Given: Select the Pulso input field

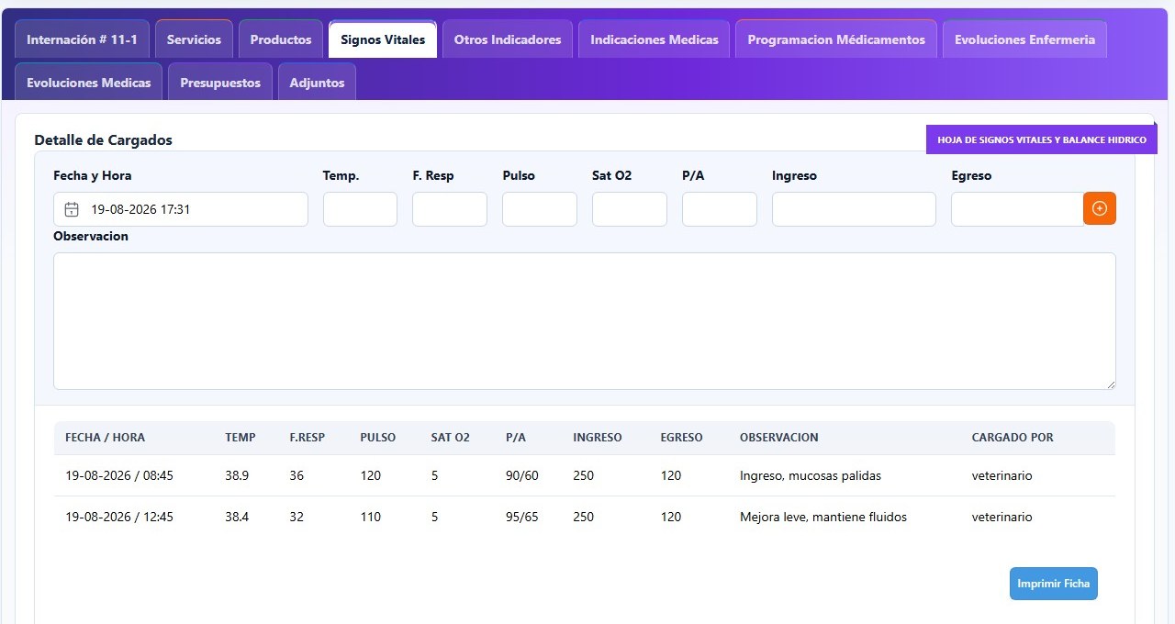Looking at the screenshot, I should coord(540,209).
